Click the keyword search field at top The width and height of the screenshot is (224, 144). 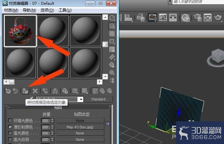[x=198, y=2]
